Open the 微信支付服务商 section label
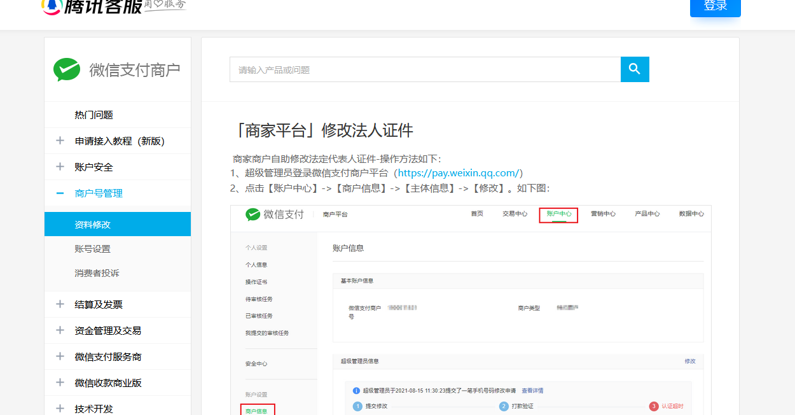Viewport: 795px width, 415px height. 108,357
